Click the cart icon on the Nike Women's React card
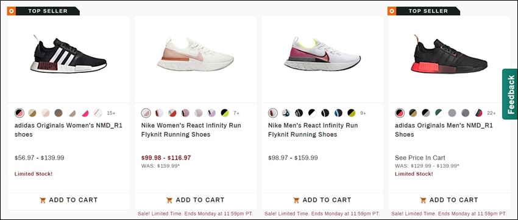The image size is (518, 220). pyautogui.click(x=169, y=200)
